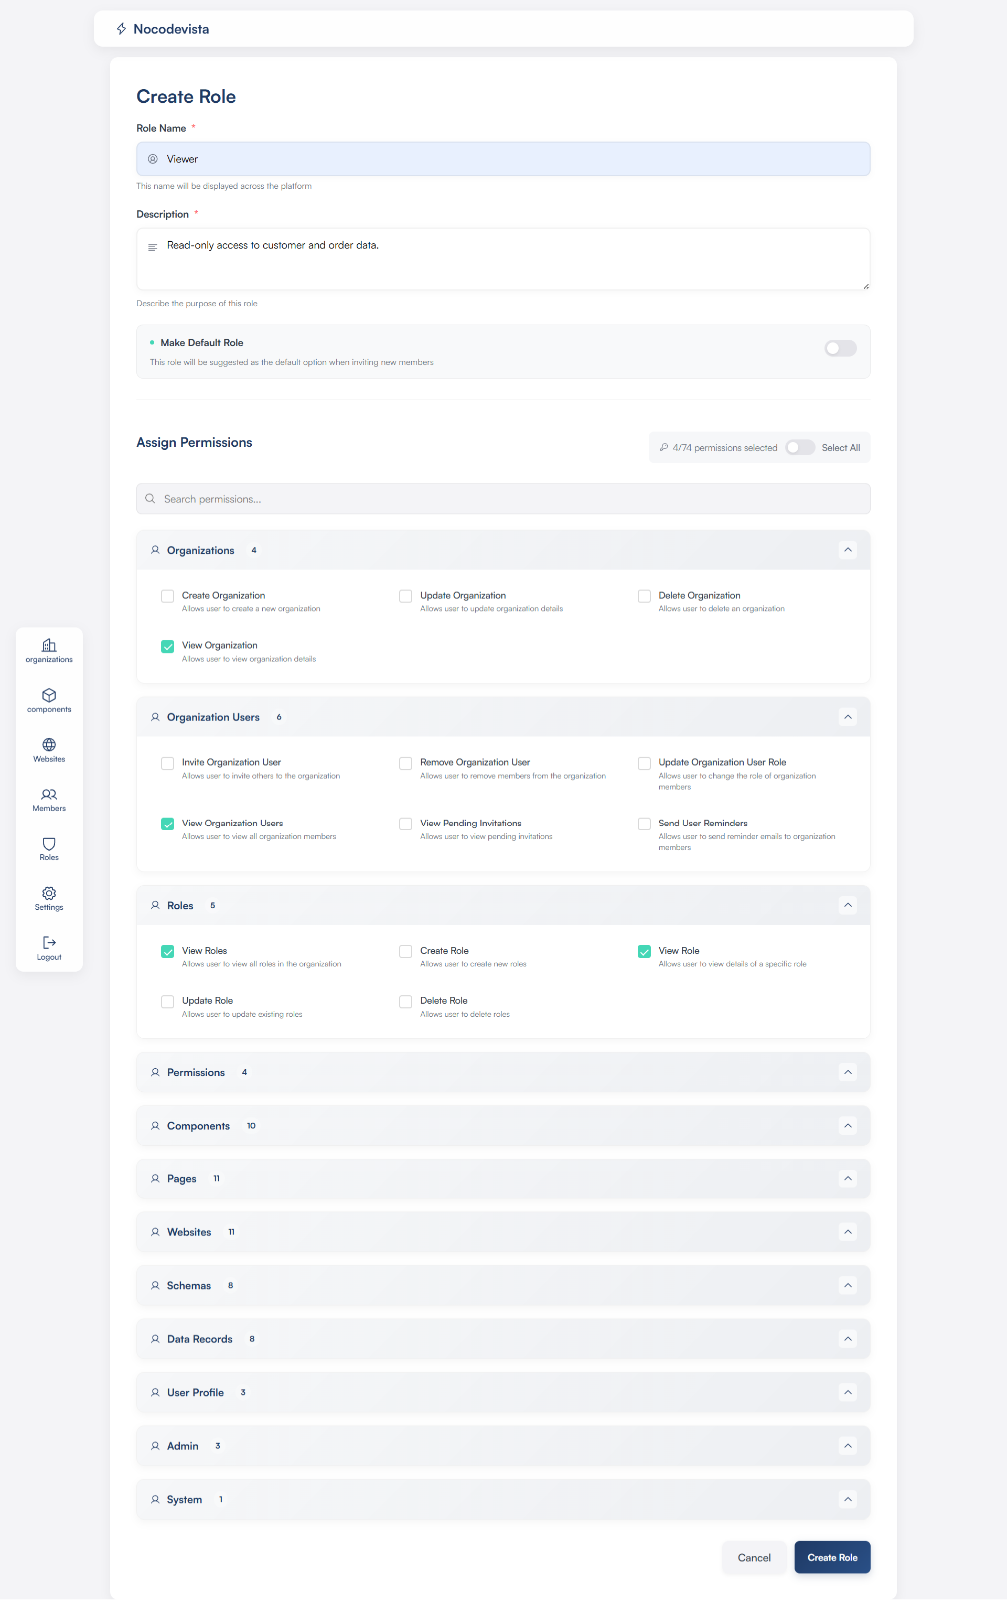The height and width of the screenshot is (1602, 1007).
Task: Collapse the Organizations section chevron
Action: coord(847,550)
